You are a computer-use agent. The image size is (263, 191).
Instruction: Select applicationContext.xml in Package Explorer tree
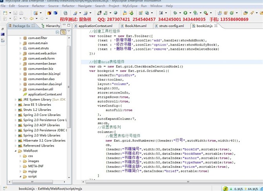45,94
